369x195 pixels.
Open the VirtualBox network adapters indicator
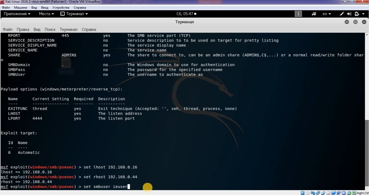318,193
